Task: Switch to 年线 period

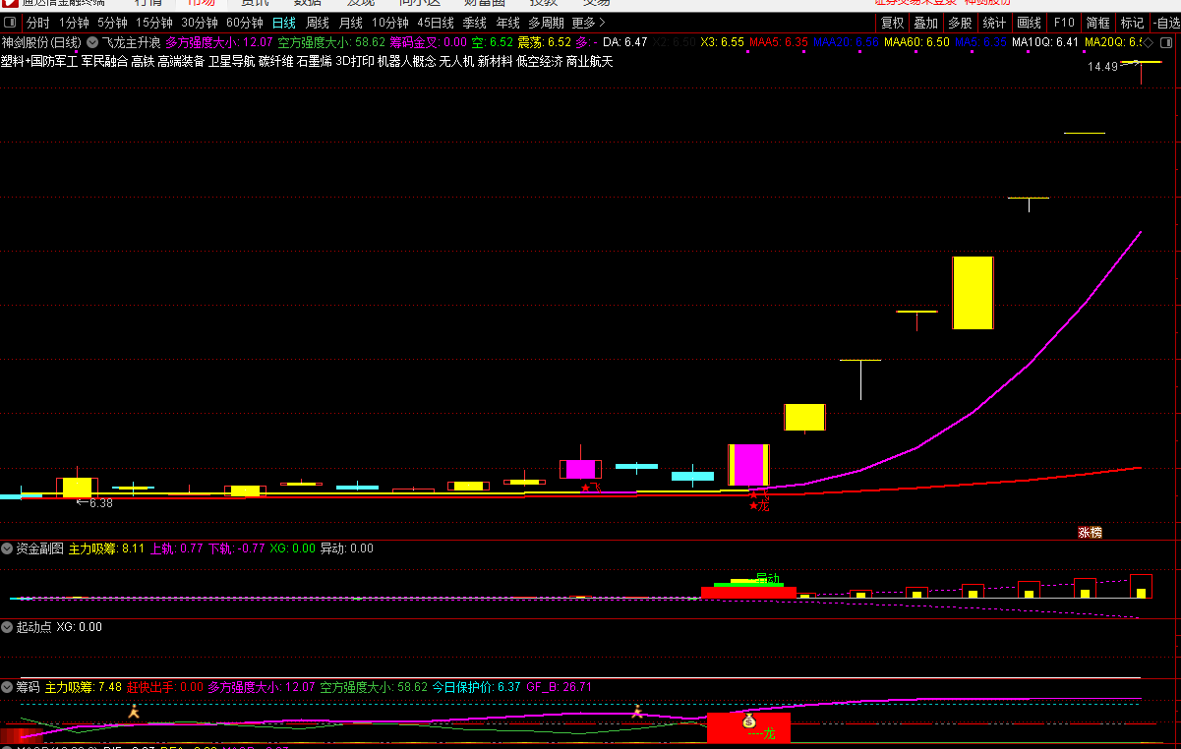Action: (x=507, y=23)
